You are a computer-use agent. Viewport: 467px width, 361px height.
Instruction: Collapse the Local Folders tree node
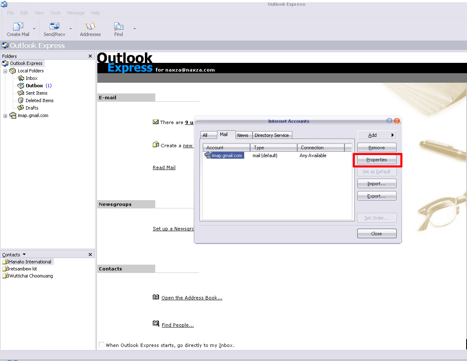coord(5,72)
